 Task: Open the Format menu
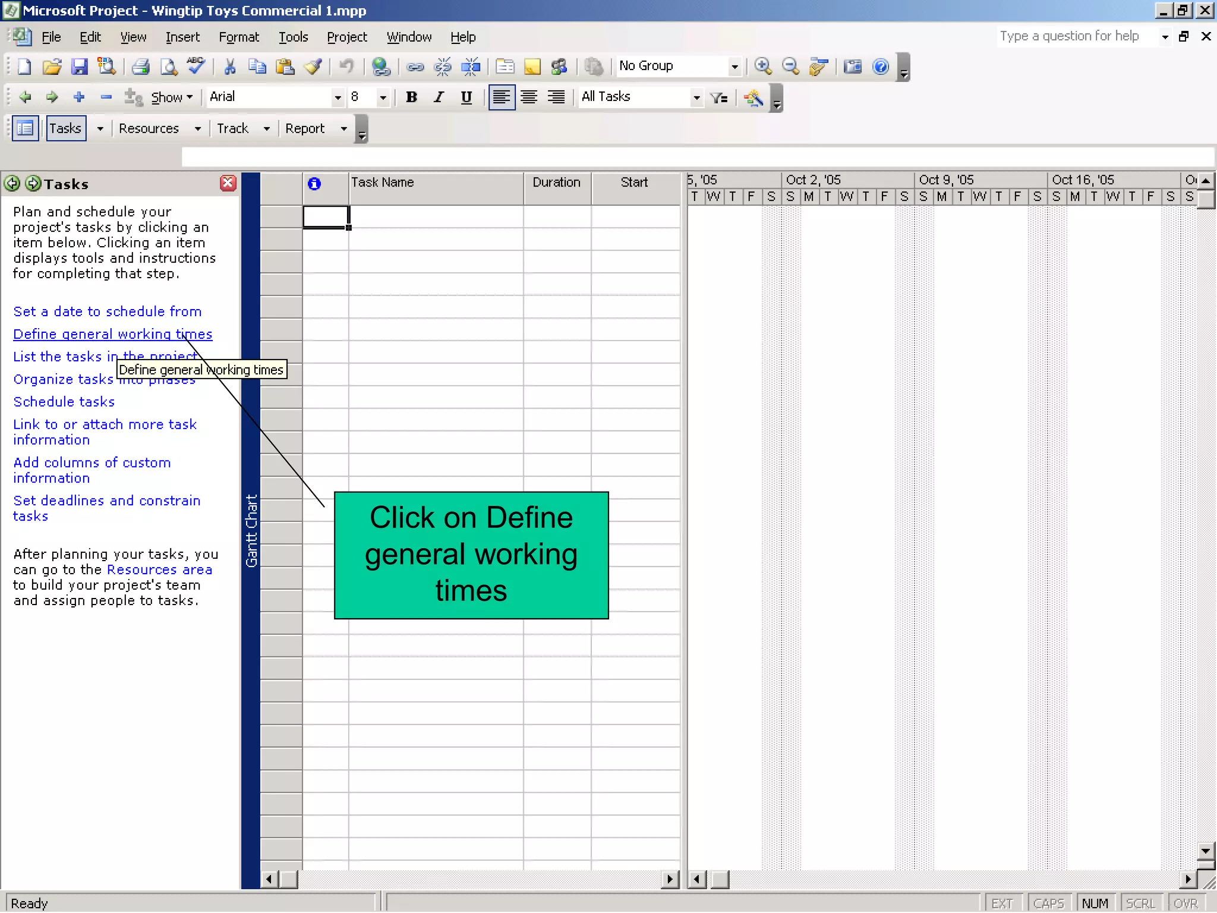tap(239, 37)
